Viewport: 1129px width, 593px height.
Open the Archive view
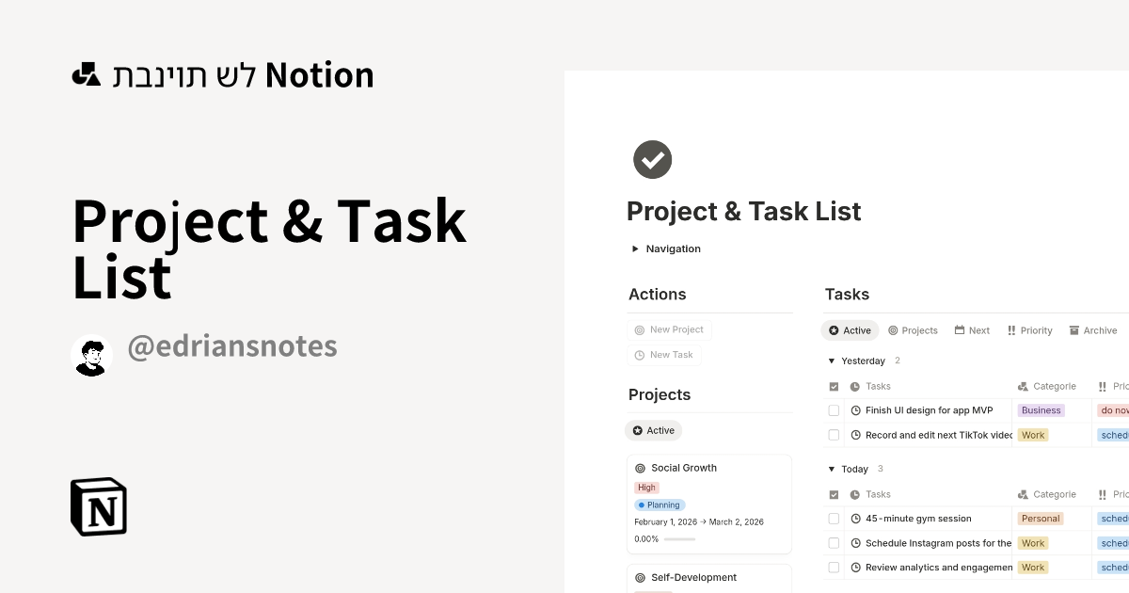click(1093, 330)
